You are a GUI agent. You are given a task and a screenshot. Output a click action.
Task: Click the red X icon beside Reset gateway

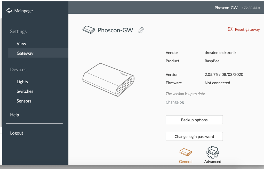[x=230, y=29]
